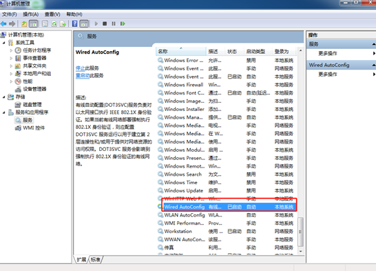376x271 pixels.
Task: Click the Stop Service square icon
Action: tap(105, 23)
